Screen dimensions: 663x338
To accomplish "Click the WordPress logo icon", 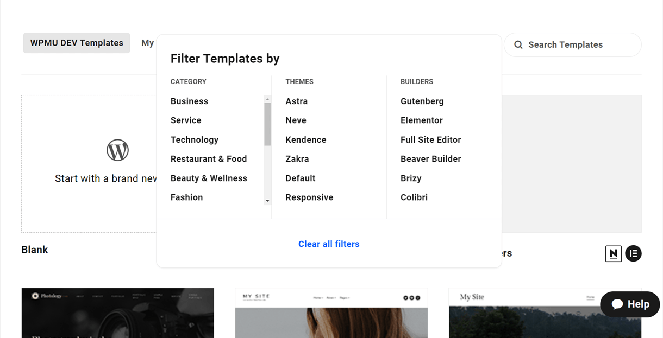I will (117, 150).
